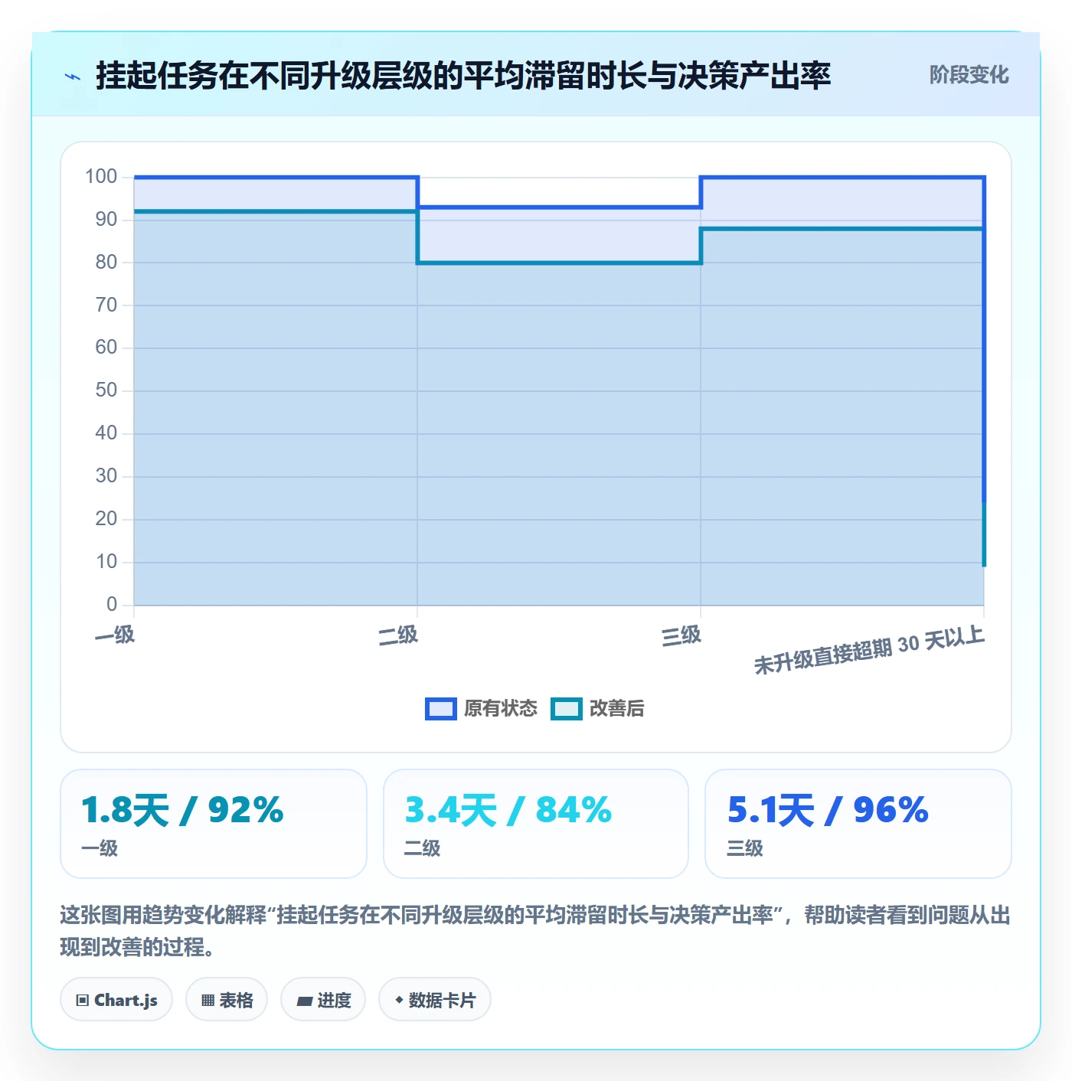1072x1081 pixels.
Task: Toggle the 改善后 legend item
Action: (x=598, y=709)
